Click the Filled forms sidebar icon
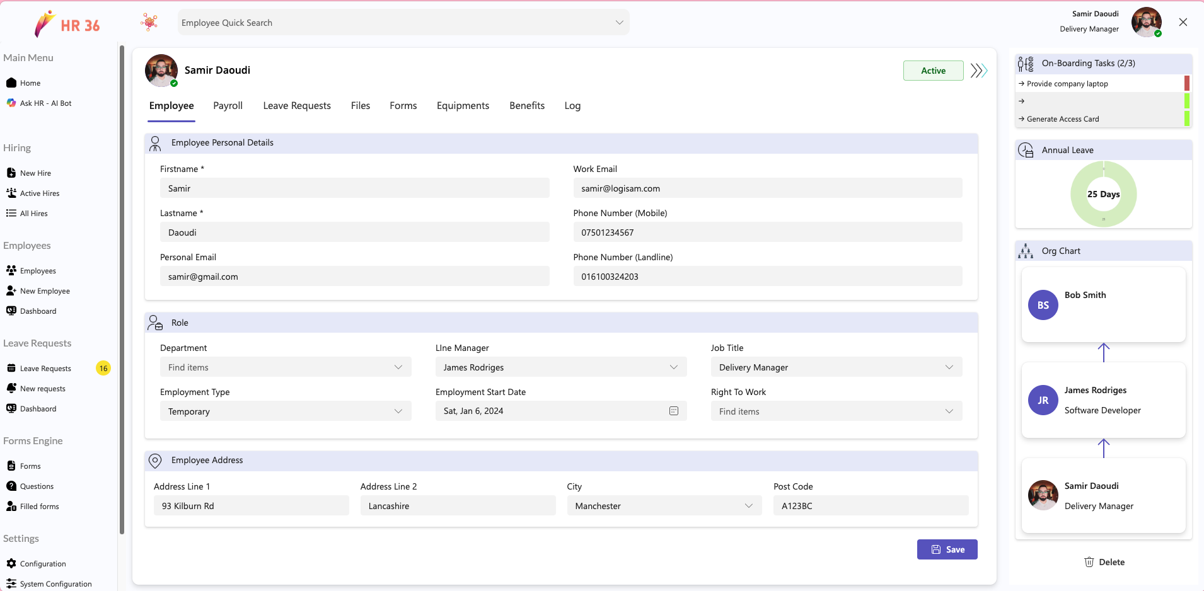This screenshot has height=591, width=1204. coord(11,507)
